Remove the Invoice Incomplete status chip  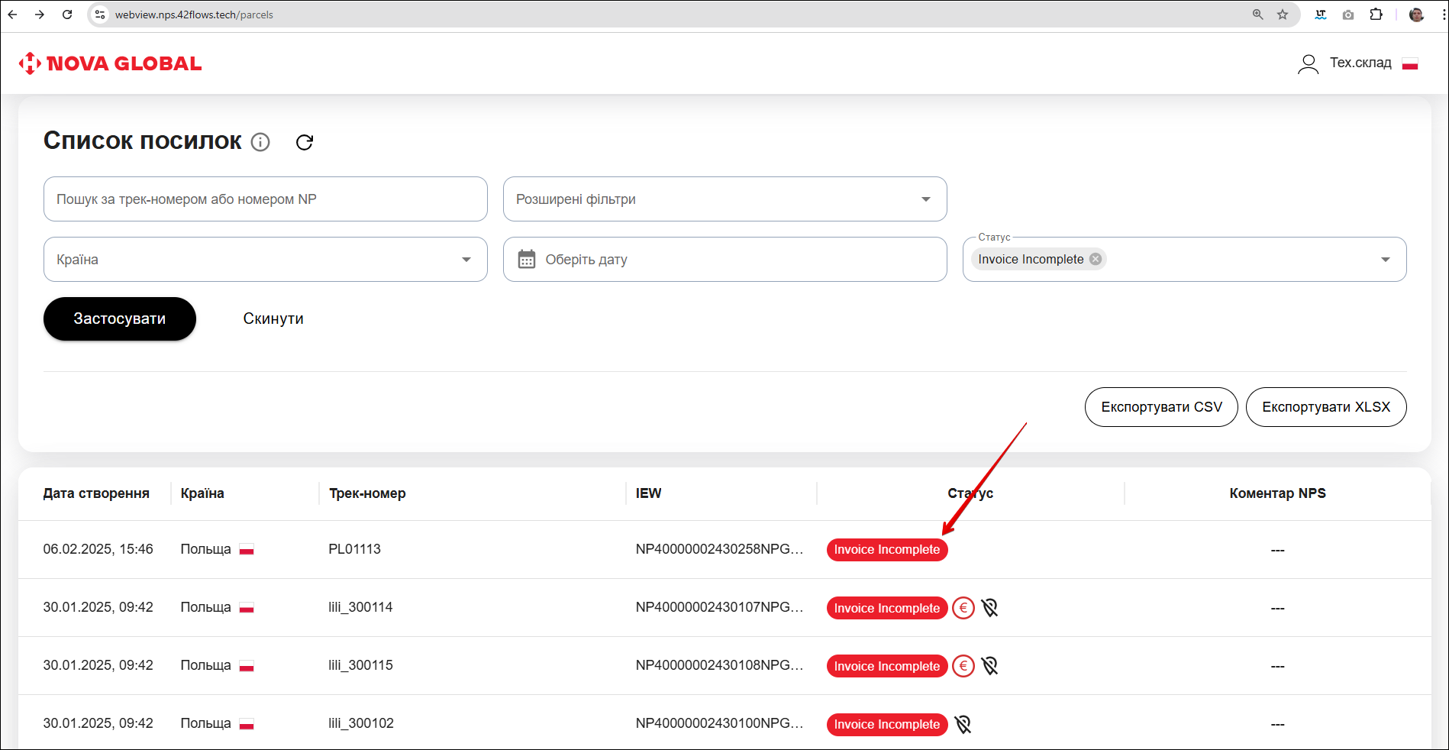(1096, 259)
